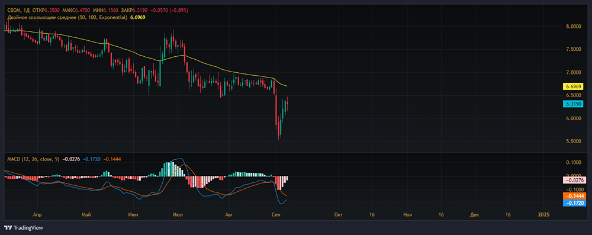Click the Авг label on the time axis
Image resolution: width=592 pixels, height=235 pixels.
(x=229, y=215)
